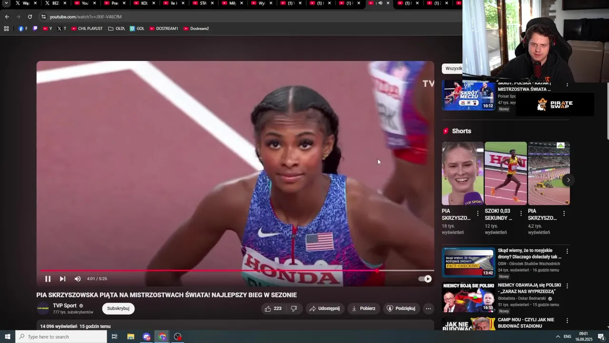Open File Explorer from the taskbar
609x343 pixels.
(131, 337)
